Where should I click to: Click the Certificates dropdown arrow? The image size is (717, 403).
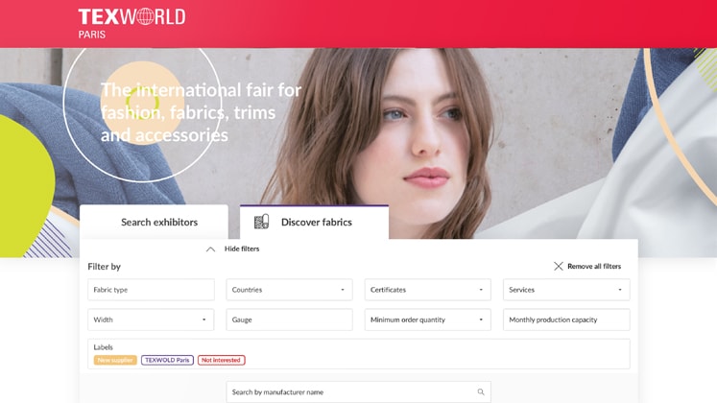(481, 290)
